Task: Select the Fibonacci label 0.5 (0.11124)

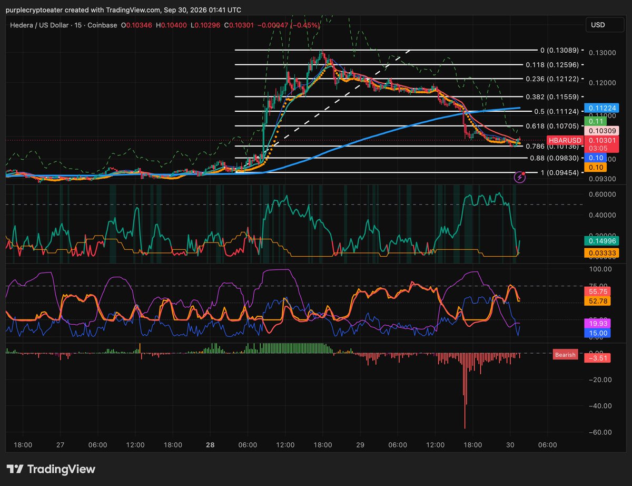Action: pyautogui.click(x=556, y=111)
